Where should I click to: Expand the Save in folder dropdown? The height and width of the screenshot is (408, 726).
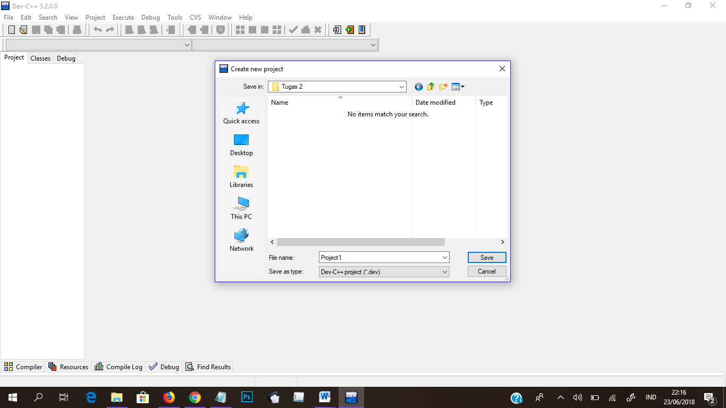[x=401, y=87]
